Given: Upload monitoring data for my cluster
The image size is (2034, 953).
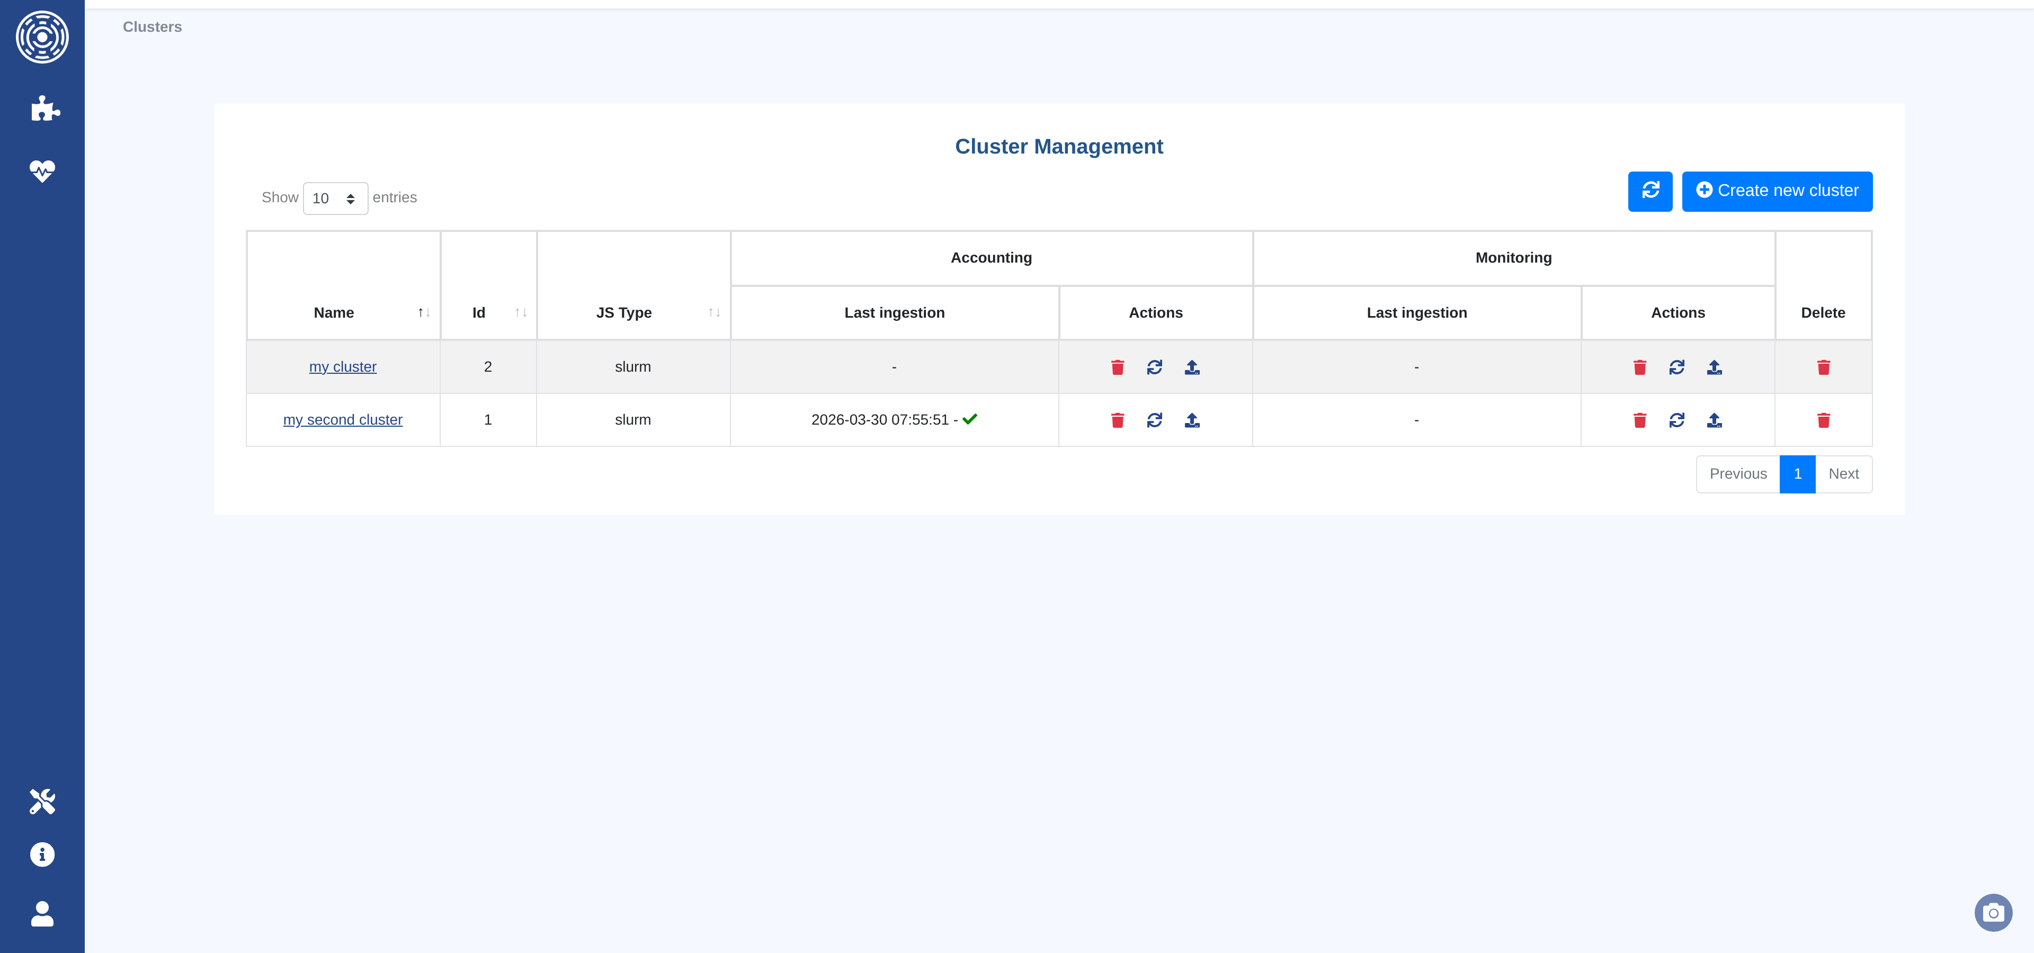Looking at the screenshot, I should tap(1714, 367).
